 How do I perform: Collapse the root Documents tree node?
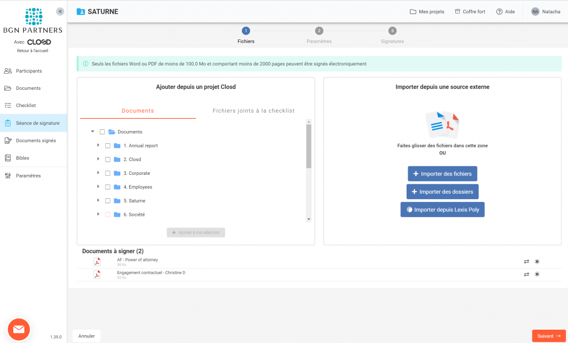(x=92, y=132)
